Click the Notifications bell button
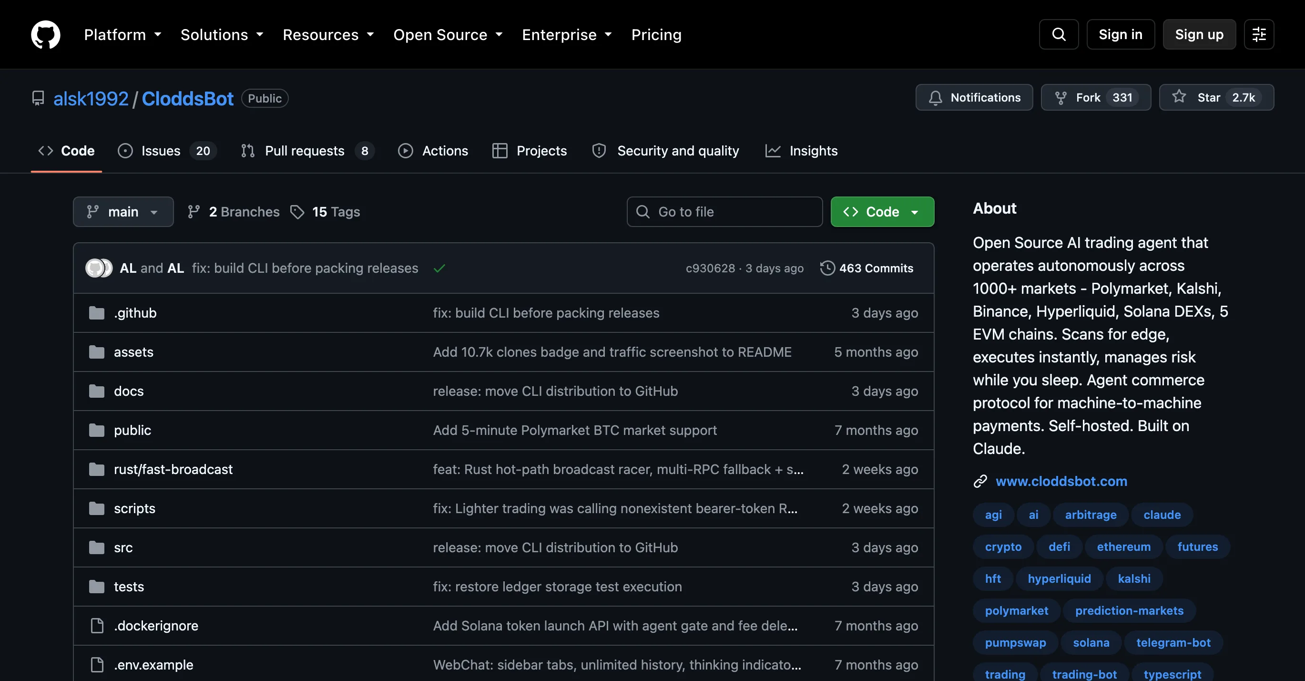1305x681 pixels. (x=974, y=97)
